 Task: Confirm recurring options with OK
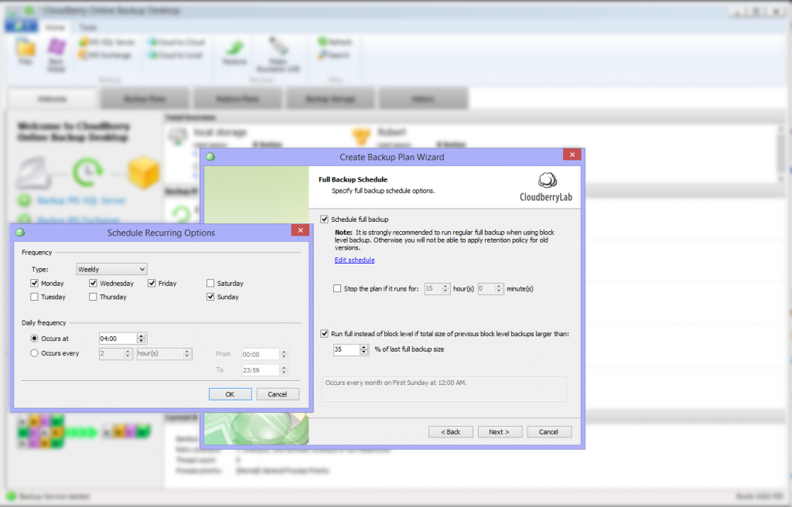tap(230, 393)
